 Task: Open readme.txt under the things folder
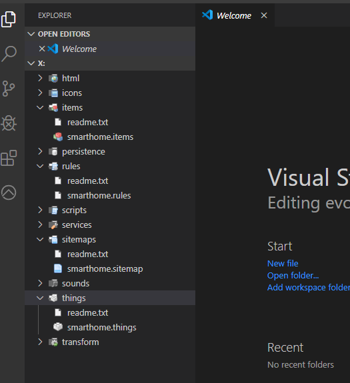click(x=88, y=313)
